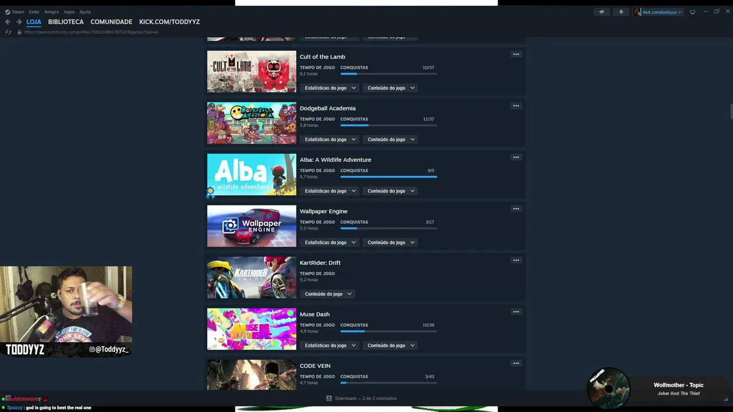The height and width of the screenshot is (412, 733).
Task: Open the three-dot menu for Muse Dash
Action: [516, 312]
